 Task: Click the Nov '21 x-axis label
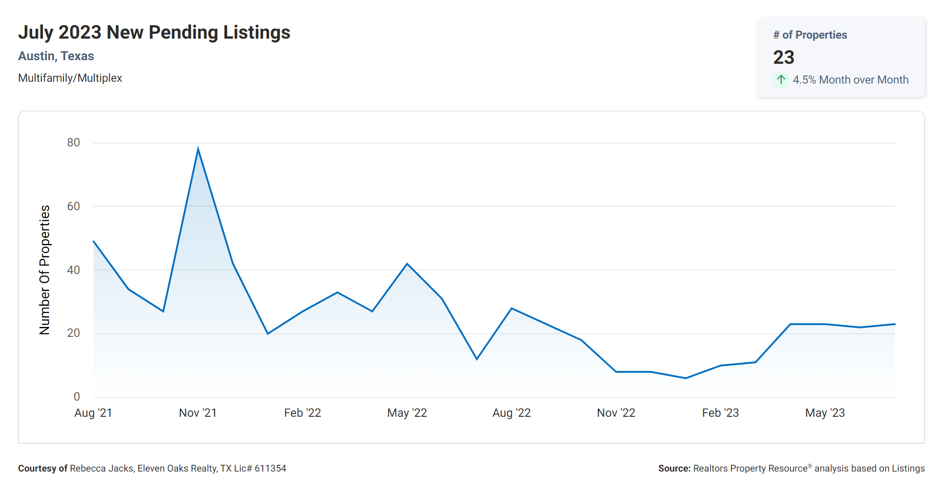click(x=198, y=413)
